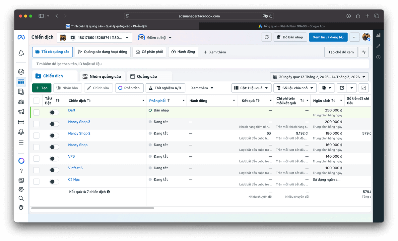The width and height of the screenshot is (398, 241).
Task: Toggle on the Nancy Shop 2 campaign
Action: [x=54, y=136]
